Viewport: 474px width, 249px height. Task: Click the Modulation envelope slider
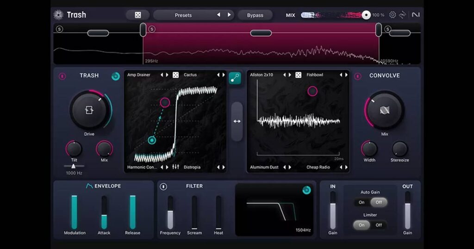pyautogui.click(x=75, y=212)
